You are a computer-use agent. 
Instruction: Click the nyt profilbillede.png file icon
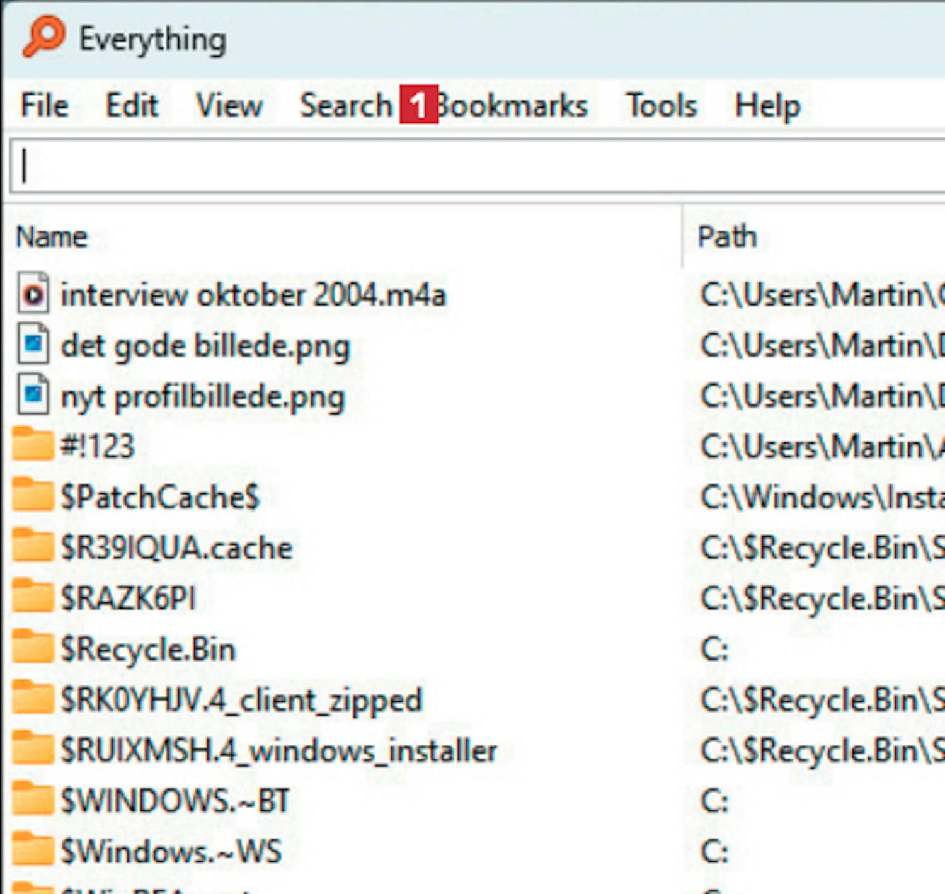point(33,396)
